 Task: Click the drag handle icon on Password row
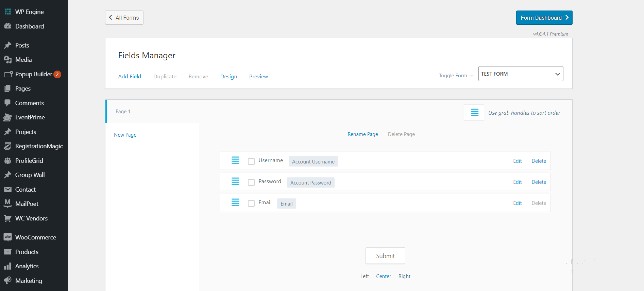tap(235, 181)
